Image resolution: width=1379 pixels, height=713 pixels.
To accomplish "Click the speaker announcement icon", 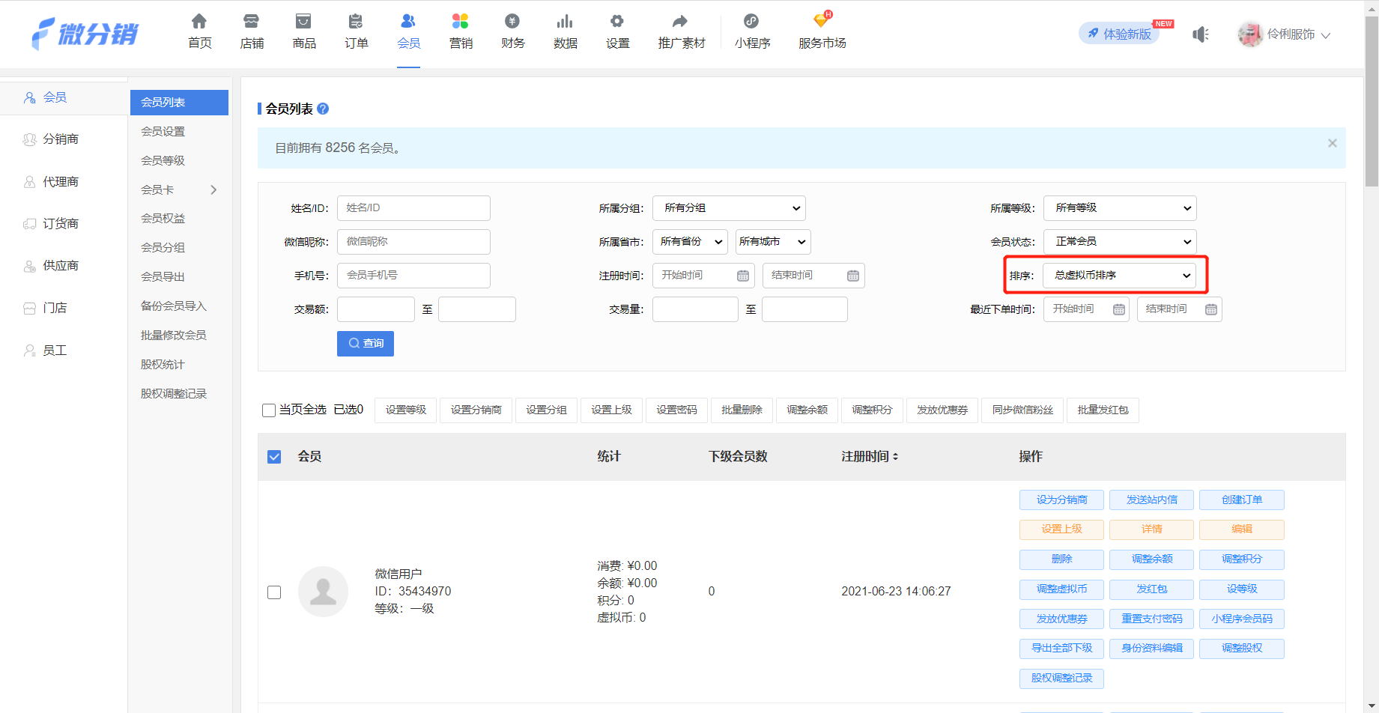I will 1201,34.
